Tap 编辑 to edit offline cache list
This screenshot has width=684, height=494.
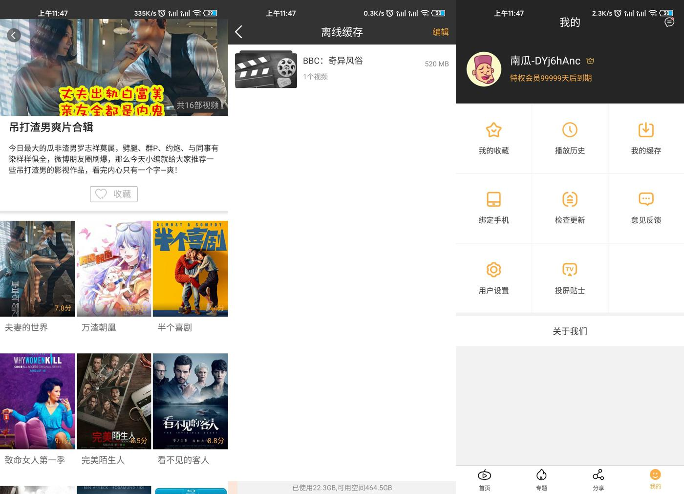(x=440, y=32)
